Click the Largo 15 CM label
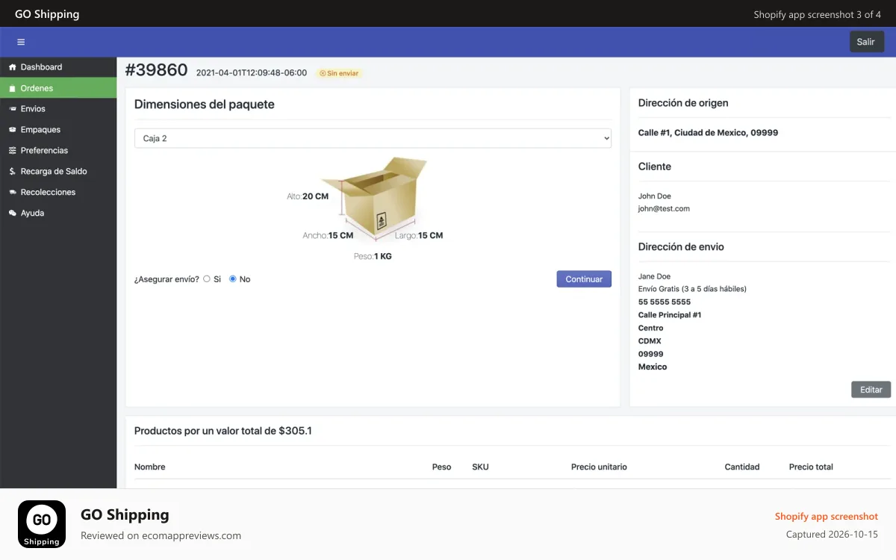 419,235
